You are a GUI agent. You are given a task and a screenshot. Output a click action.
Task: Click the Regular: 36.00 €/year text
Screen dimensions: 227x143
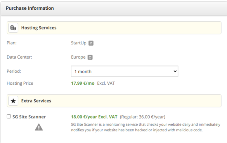[143, 117]
